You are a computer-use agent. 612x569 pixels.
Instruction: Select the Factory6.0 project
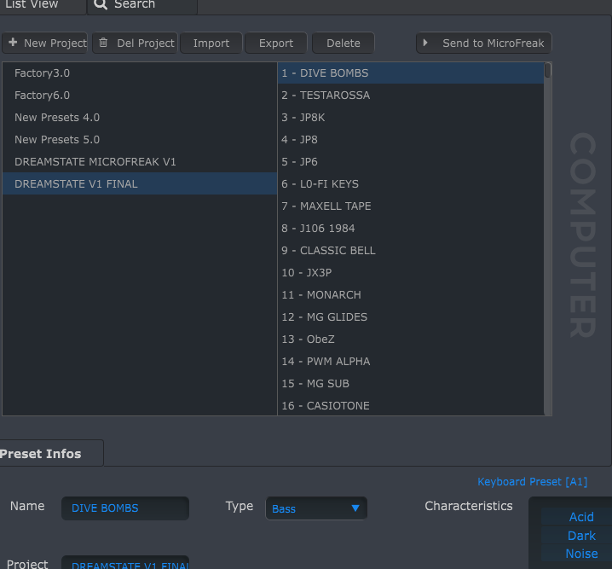click(x=140, y=96)
